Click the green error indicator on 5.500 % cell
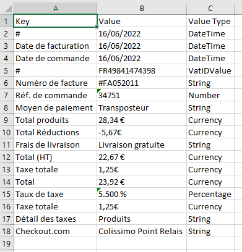Image resolution: width=242 pixels, height=252 pixels. [98, 190]
